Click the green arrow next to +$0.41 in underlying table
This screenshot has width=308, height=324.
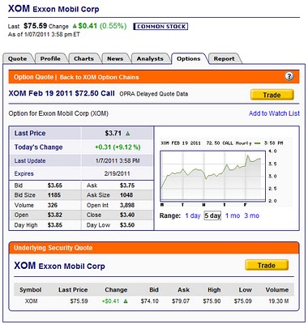(x=126, y=301)
